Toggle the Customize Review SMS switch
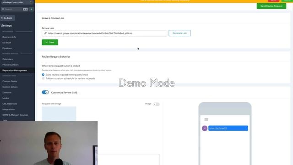293x165 pixels. pyautogui.click(x=45, y=92)
